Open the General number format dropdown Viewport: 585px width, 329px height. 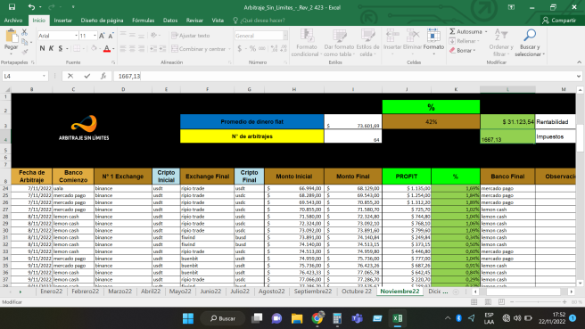point(285,36)
